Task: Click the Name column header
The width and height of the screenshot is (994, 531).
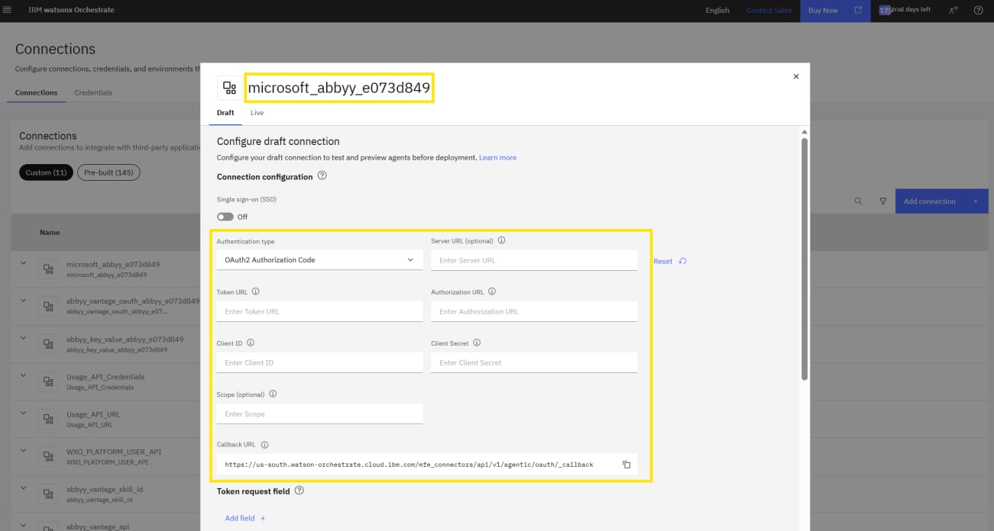Action: (x=50, y=233)
